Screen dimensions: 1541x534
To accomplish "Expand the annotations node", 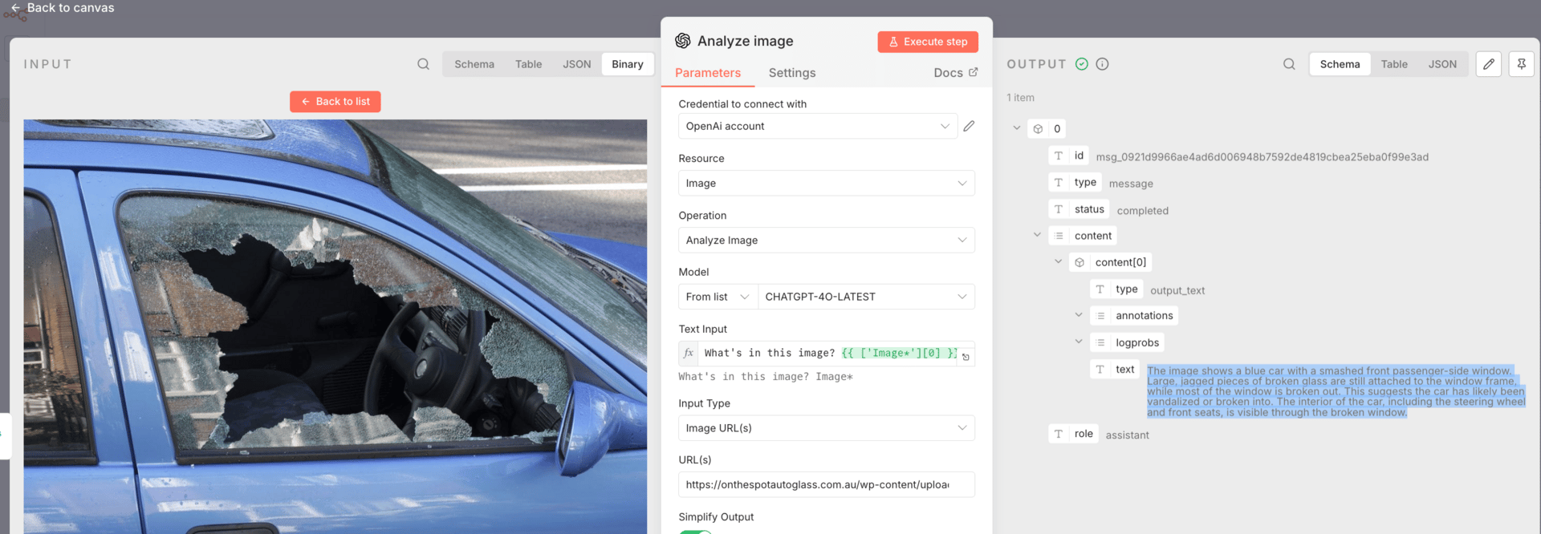I will click(x=1079, y=315).
